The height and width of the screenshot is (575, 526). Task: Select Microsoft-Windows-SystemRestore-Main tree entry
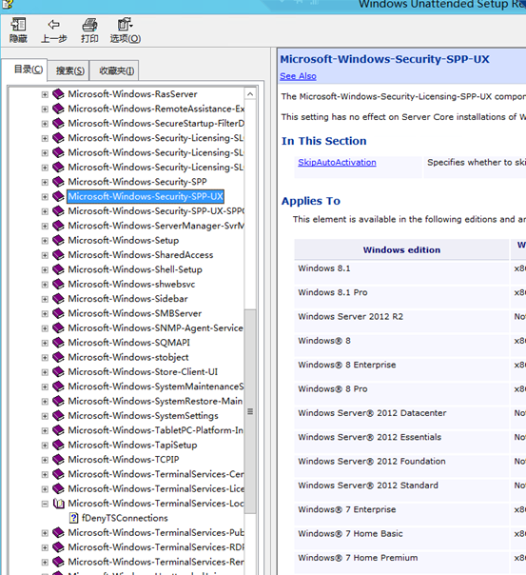pos(155,401)
